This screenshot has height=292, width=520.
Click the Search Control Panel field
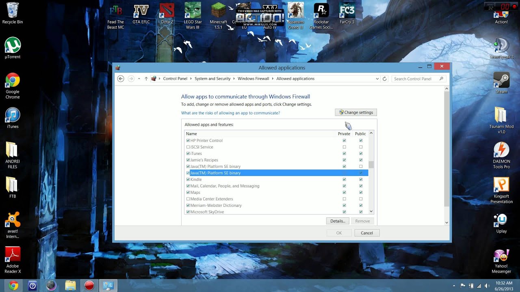[x=419, y=79]
